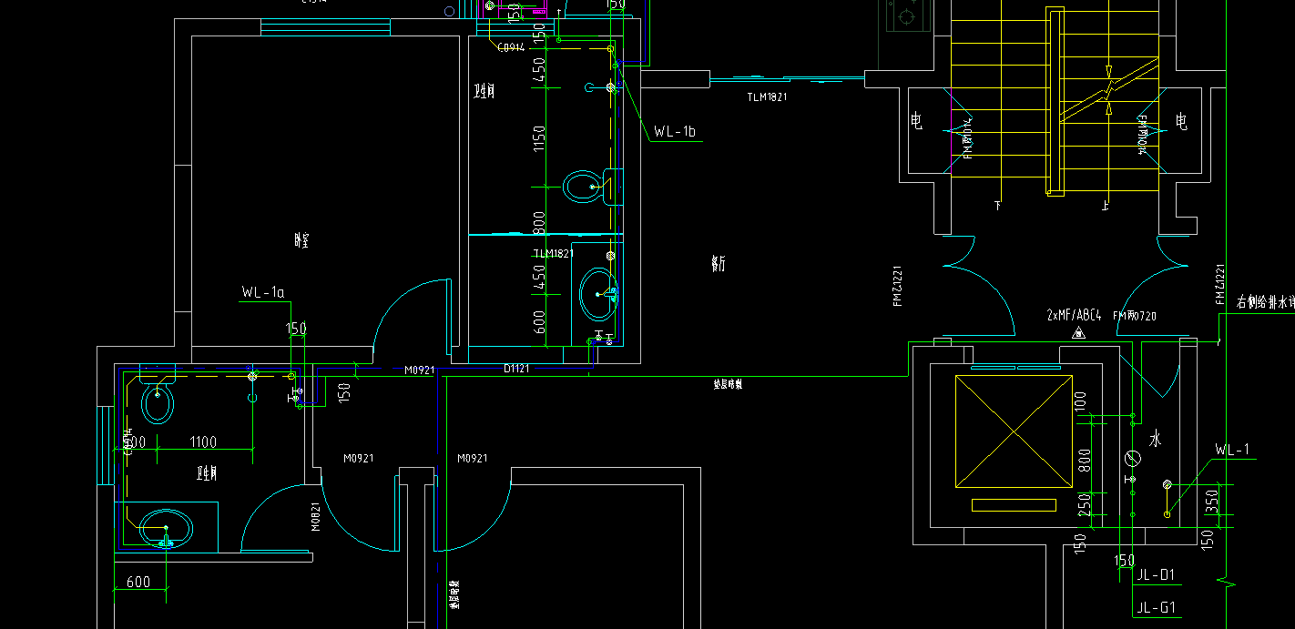
Task: Select the water meter circle left of 水
Action: click(1133, 458)
